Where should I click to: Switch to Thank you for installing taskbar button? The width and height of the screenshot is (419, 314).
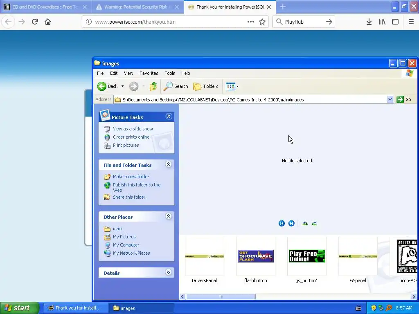tap(76, 308)
